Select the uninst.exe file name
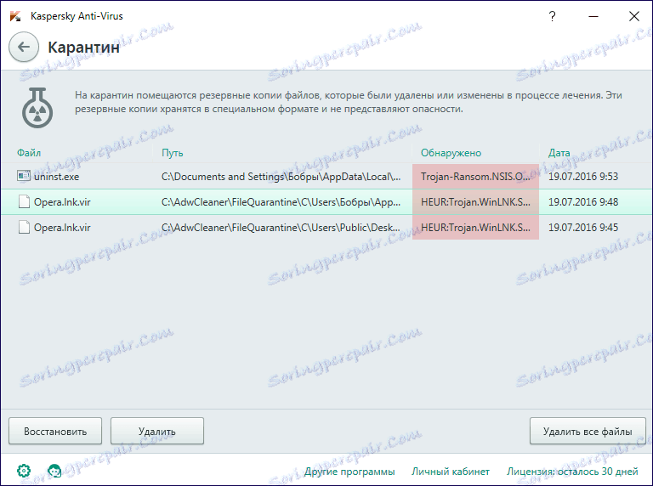653x486 pixels. 56,177
